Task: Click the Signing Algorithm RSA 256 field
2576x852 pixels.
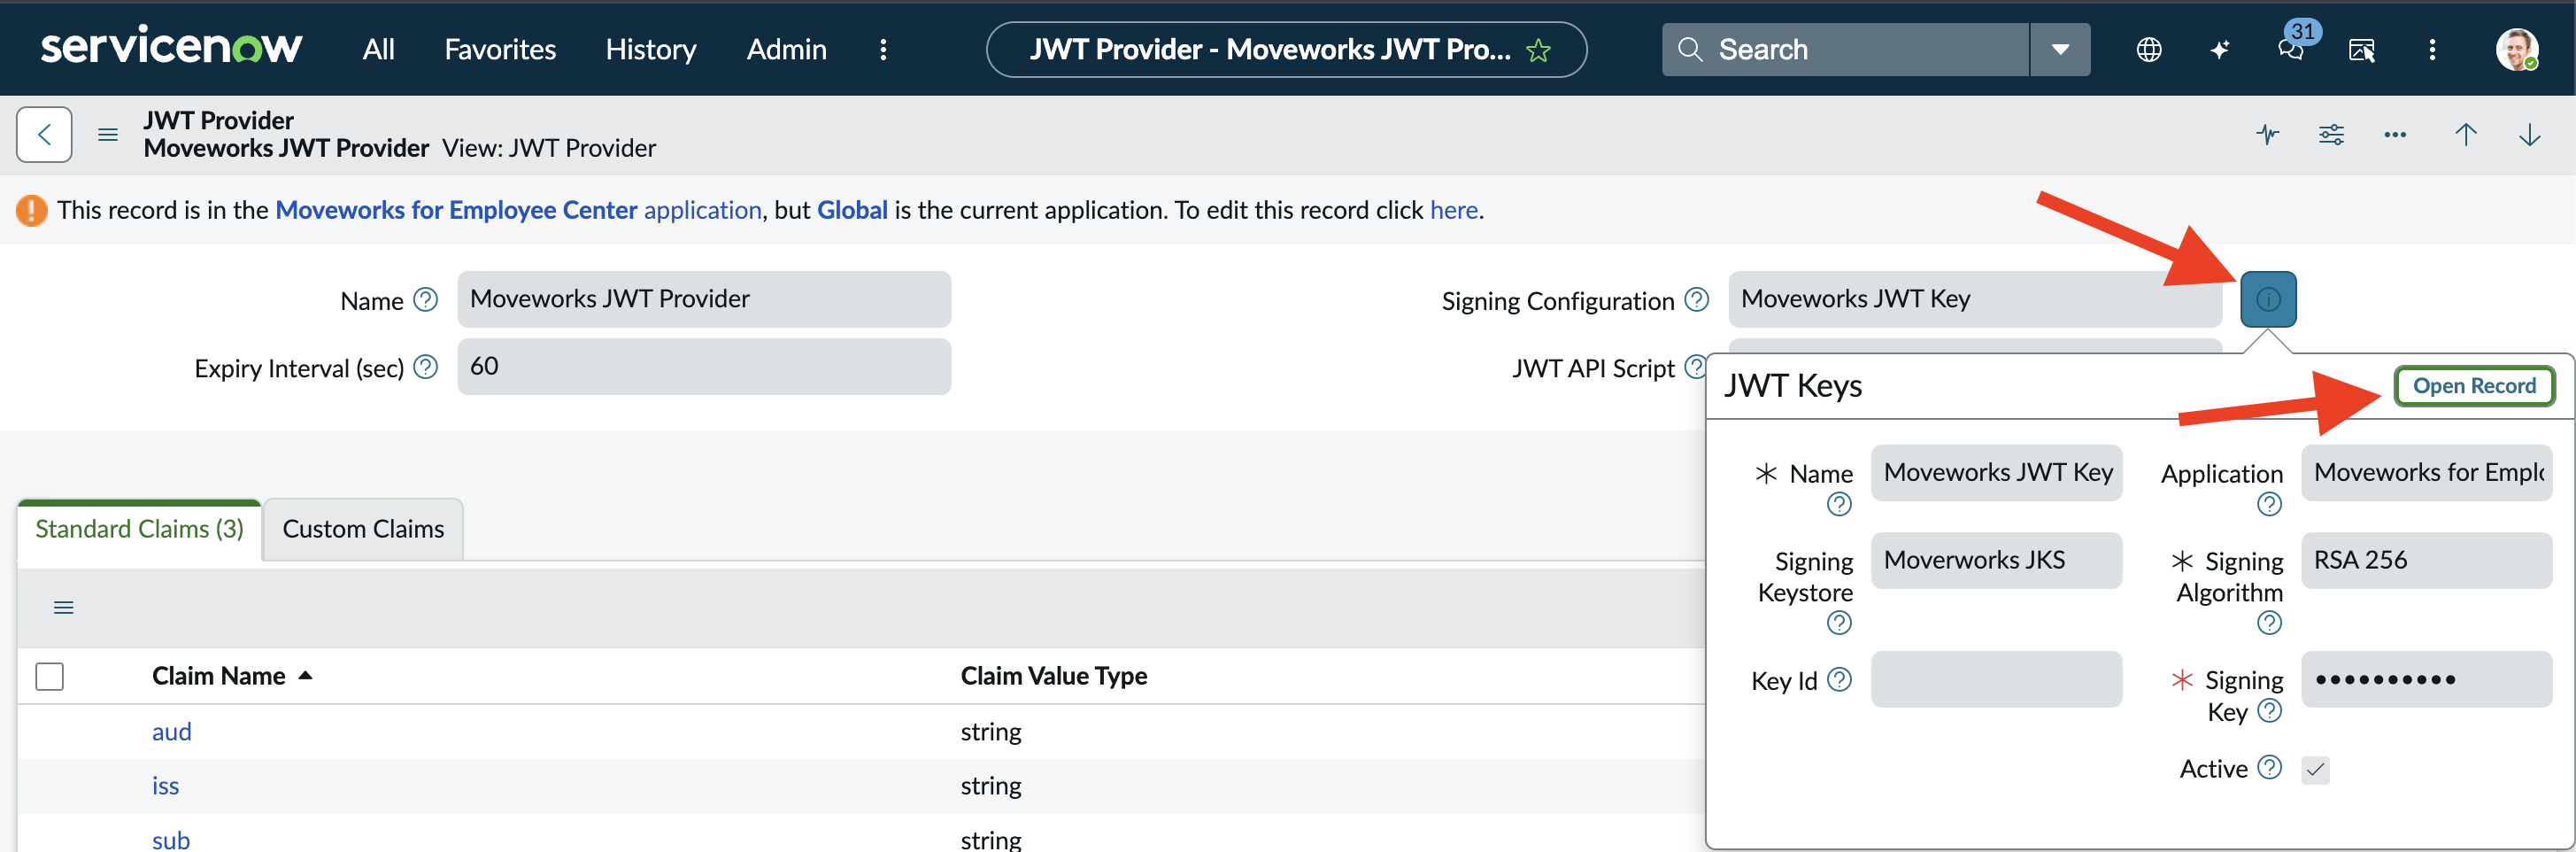Action: tap(2426, 560)
